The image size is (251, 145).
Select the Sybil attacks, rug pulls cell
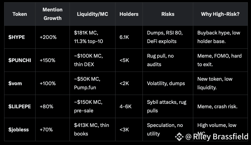click(168, 106)
